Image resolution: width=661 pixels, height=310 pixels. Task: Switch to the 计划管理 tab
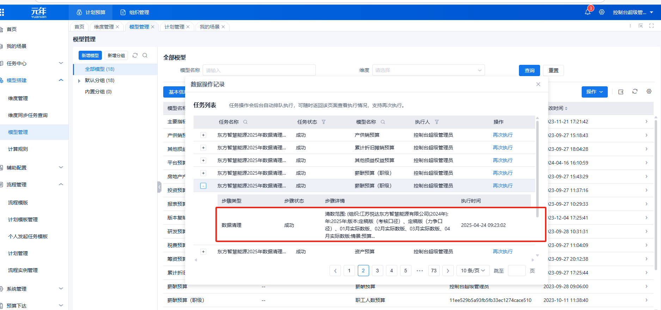175,27
